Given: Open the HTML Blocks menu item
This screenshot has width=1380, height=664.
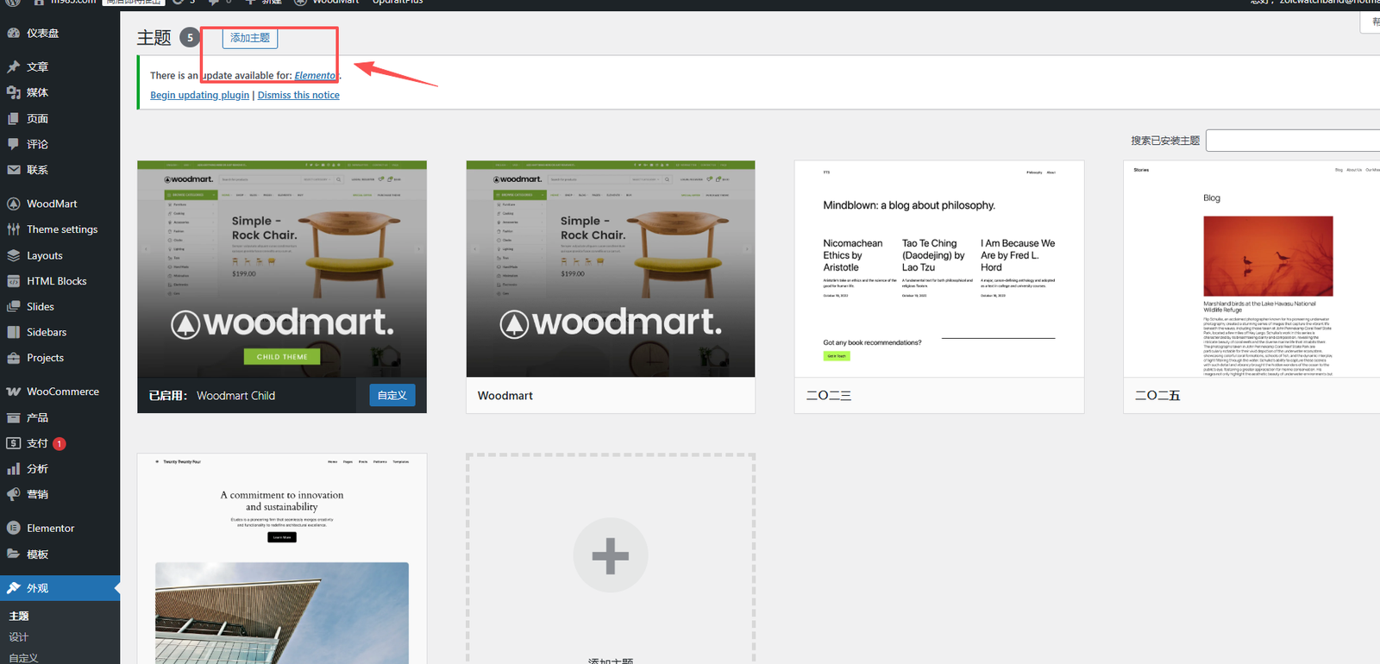Looking at the screenshot, I should point(56,281).
